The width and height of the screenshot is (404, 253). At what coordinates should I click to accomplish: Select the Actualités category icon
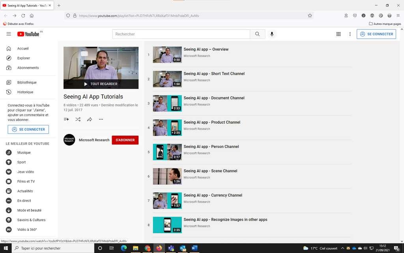(9, 191)
